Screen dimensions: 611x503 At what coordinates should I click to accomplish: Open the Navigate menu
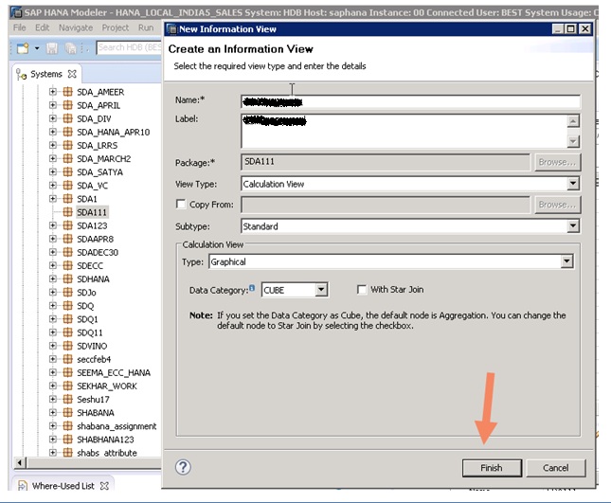coord(76,27)
